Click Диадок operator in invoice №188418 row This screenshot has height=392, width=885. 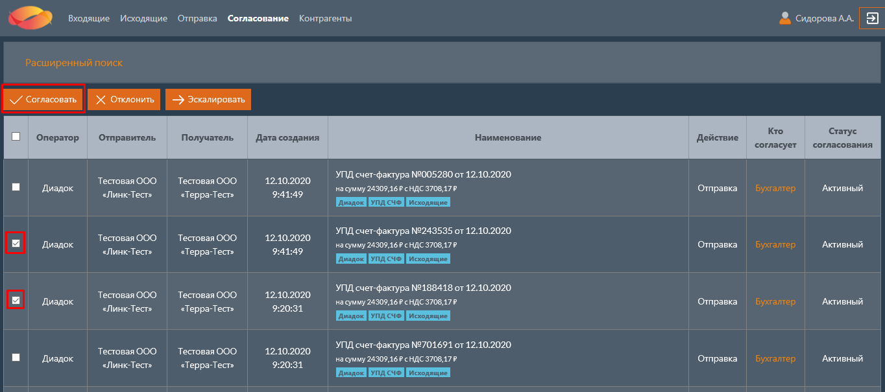click(x=58, y=301)
